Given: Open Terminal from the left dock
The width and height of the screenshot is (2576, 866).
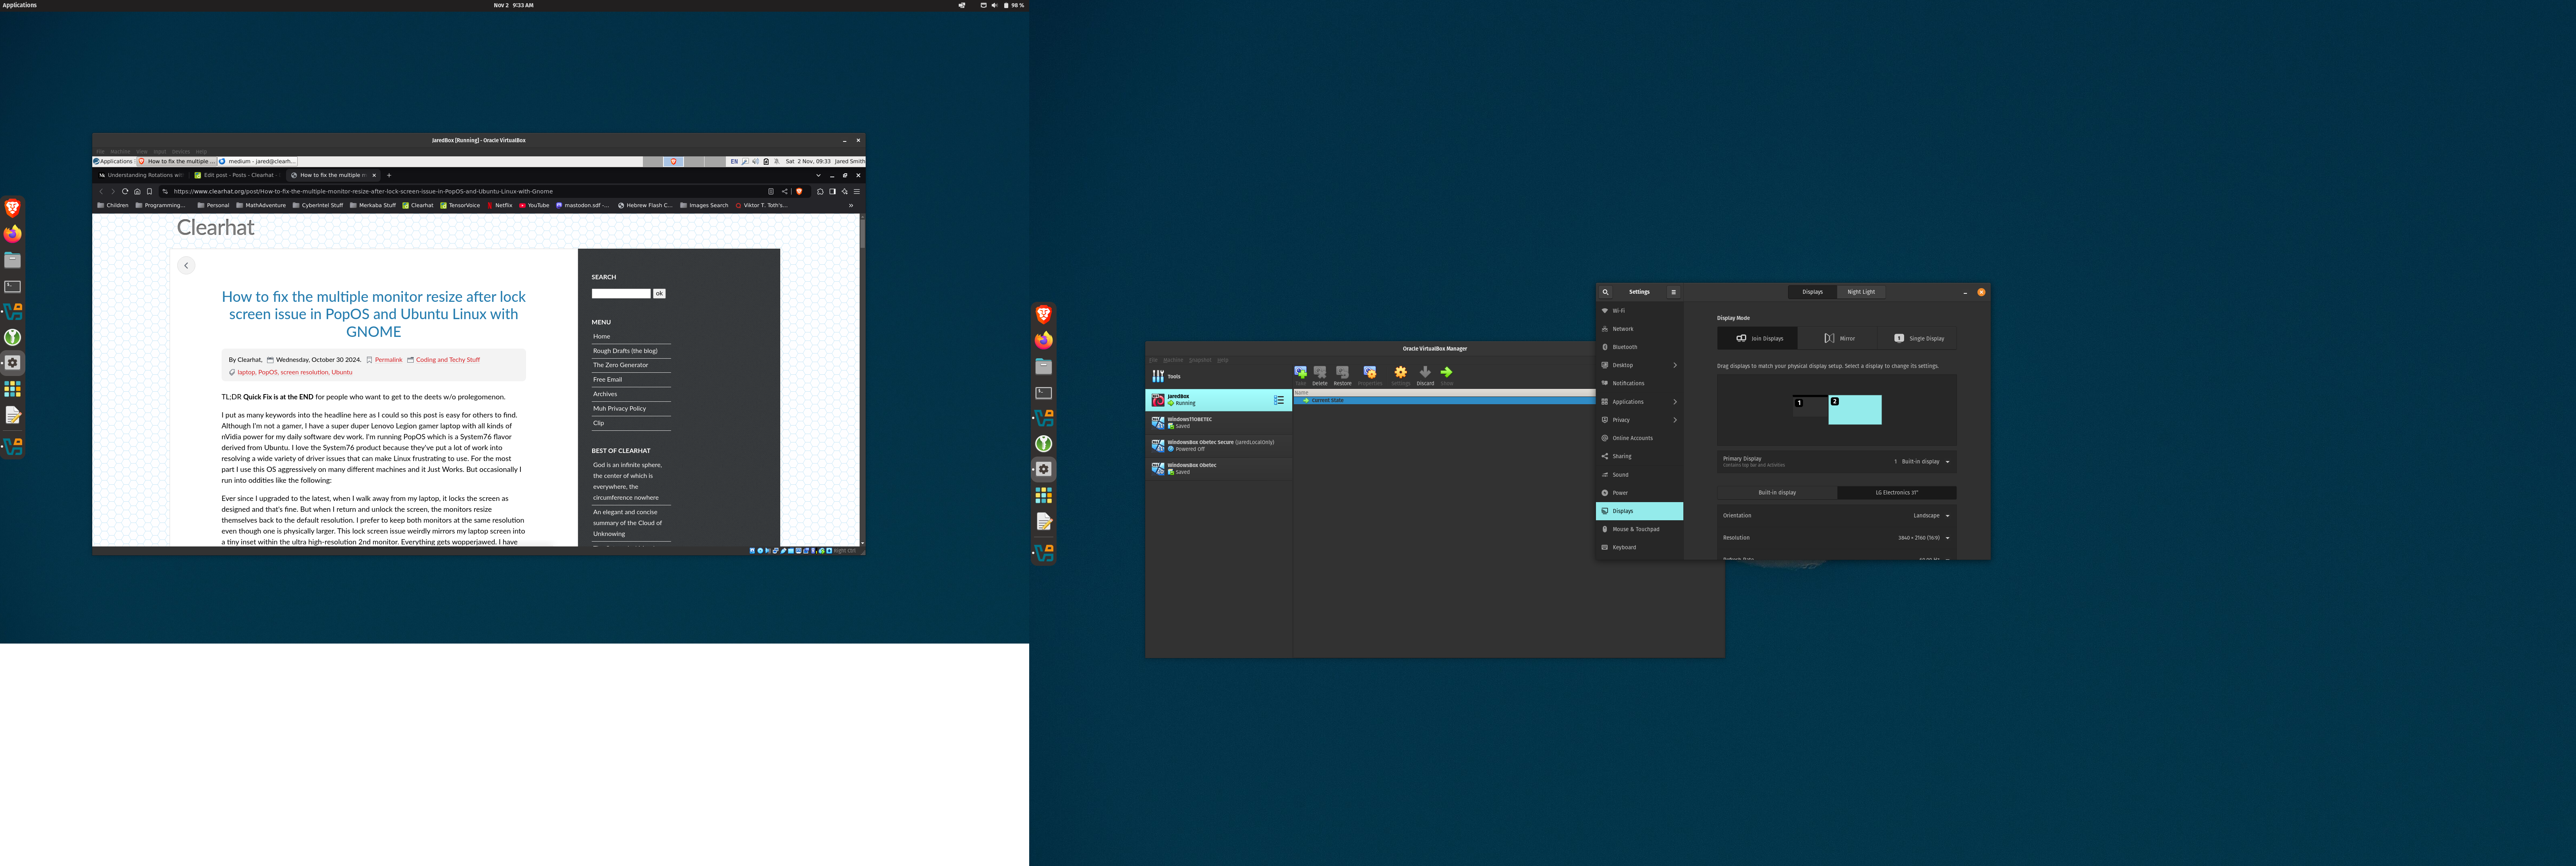Looking at the screenshot, I should point(13,286).
